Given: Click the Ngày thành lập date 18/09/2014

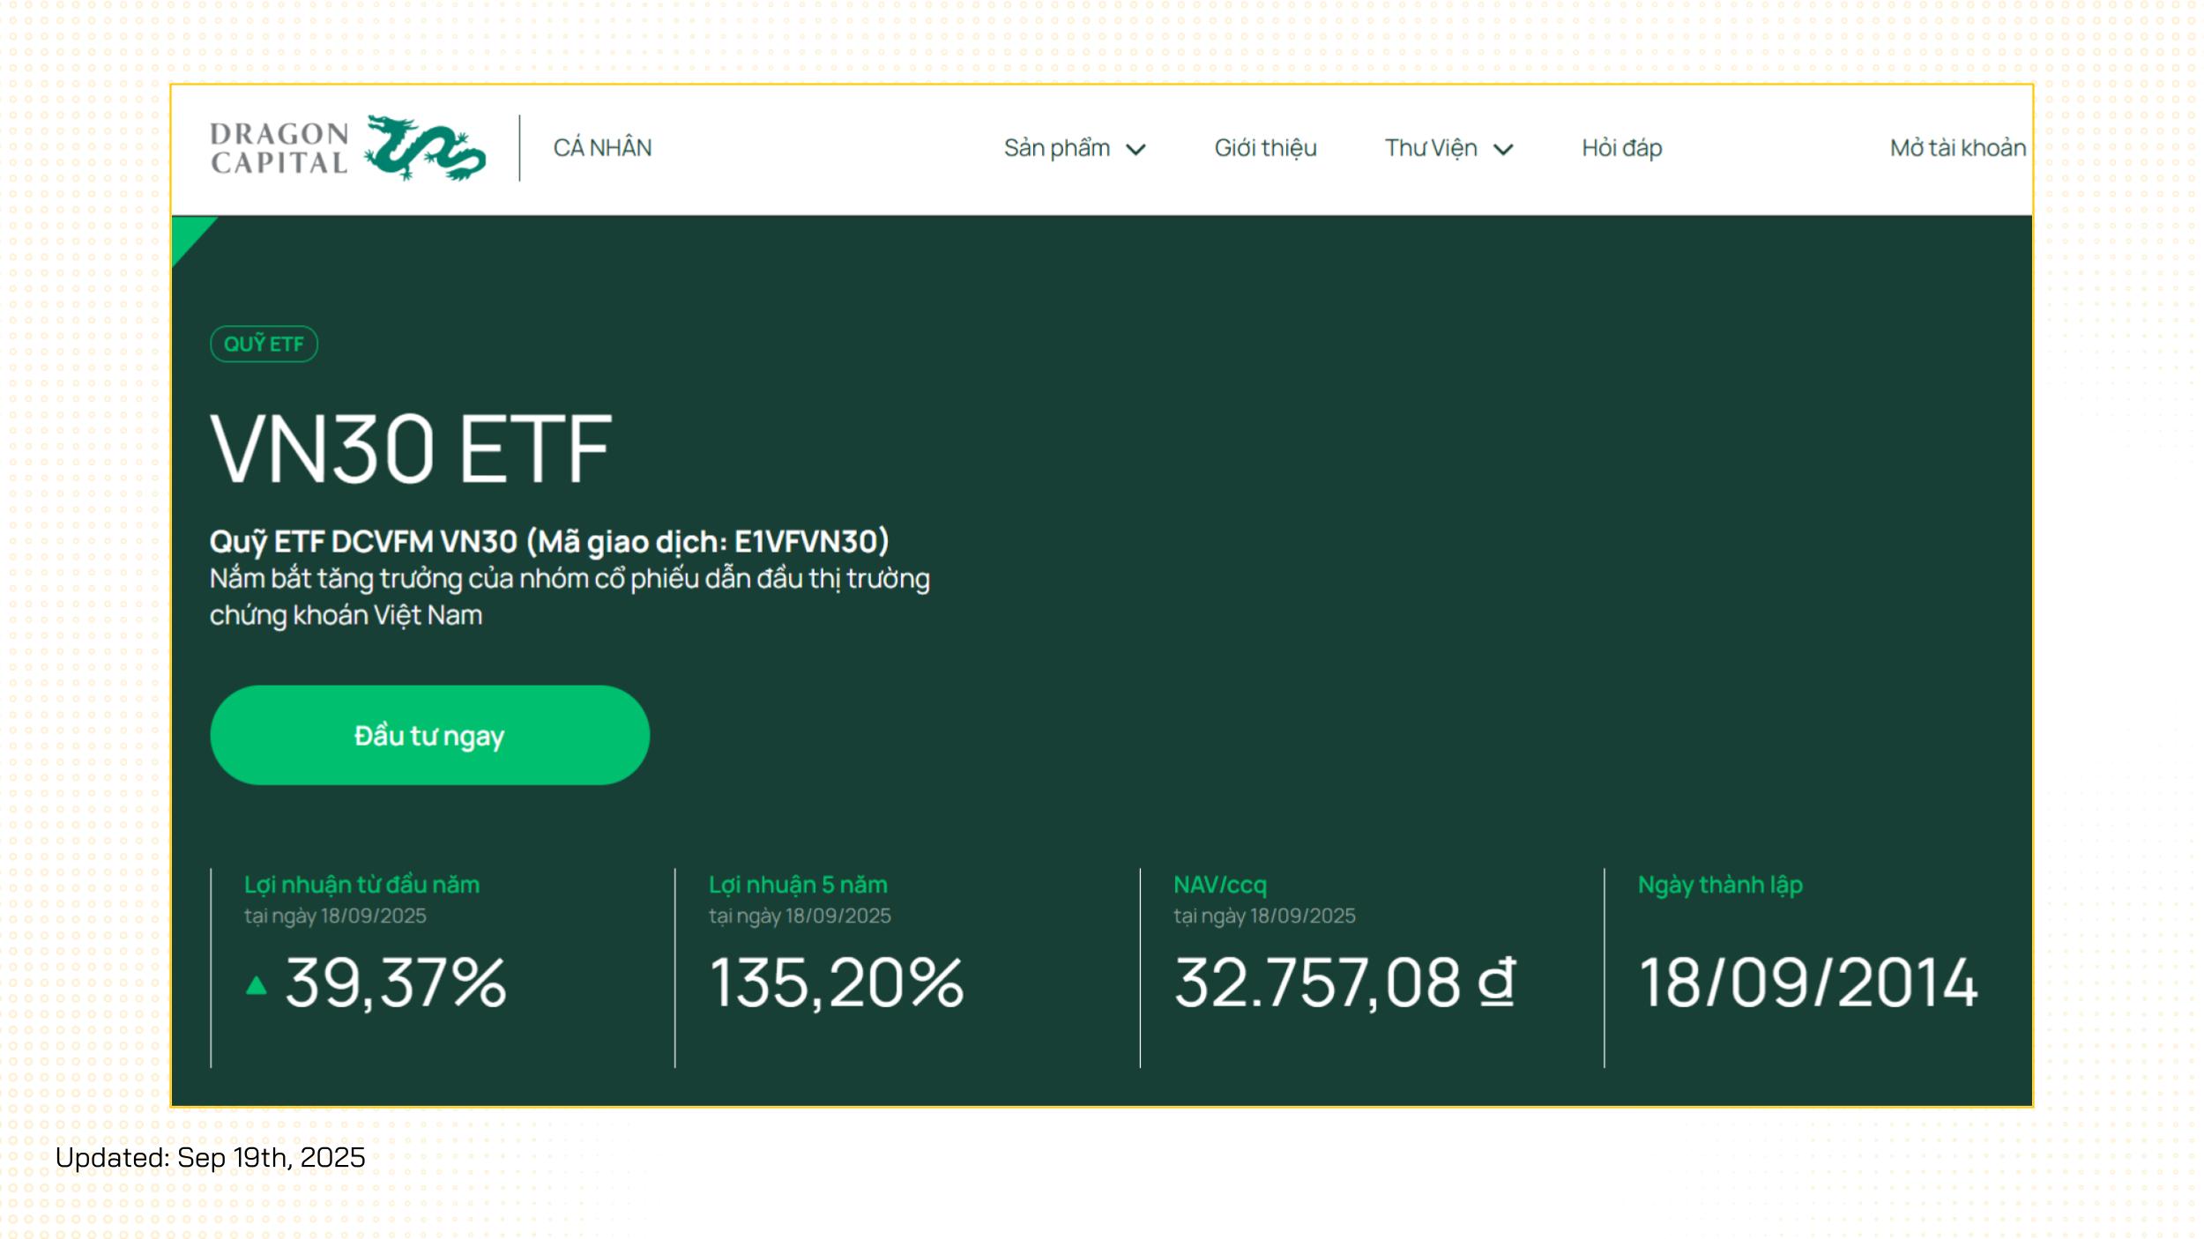Looking at the screenshot, I should (1807, 983).
